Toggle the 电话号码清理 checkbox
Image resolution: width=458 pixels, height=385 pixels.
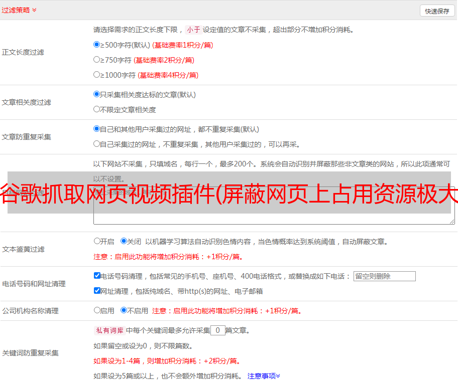click(x=97, y=276)
